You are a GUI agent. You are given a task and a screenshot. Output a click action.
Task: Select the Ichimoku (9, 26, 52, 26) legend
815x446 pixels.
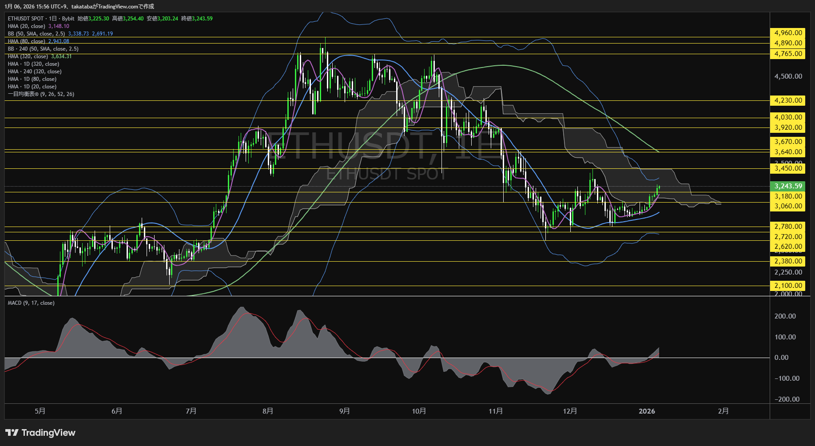click(x=41, y=94)
